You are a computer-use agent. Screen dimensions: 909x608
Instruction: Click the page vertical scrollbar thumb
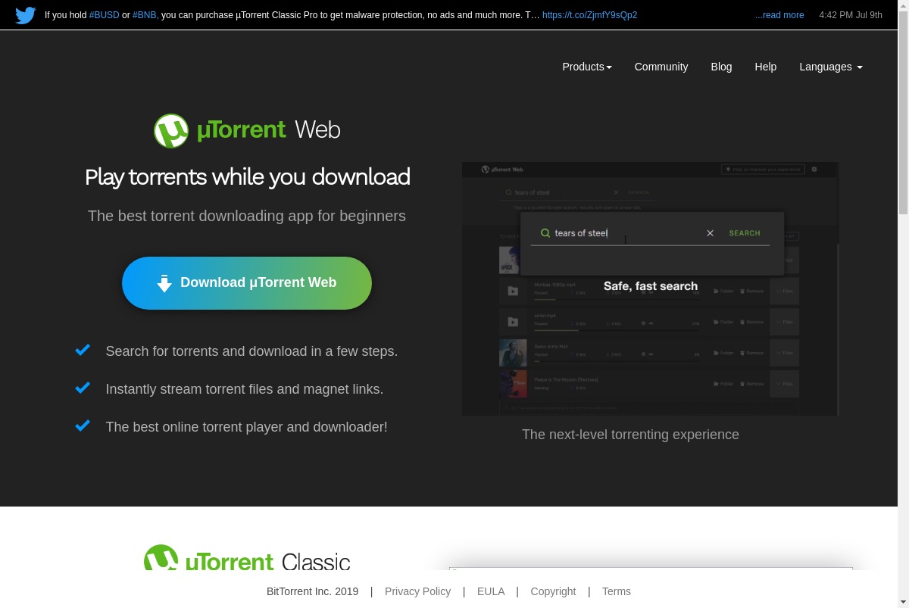[903, 114]
